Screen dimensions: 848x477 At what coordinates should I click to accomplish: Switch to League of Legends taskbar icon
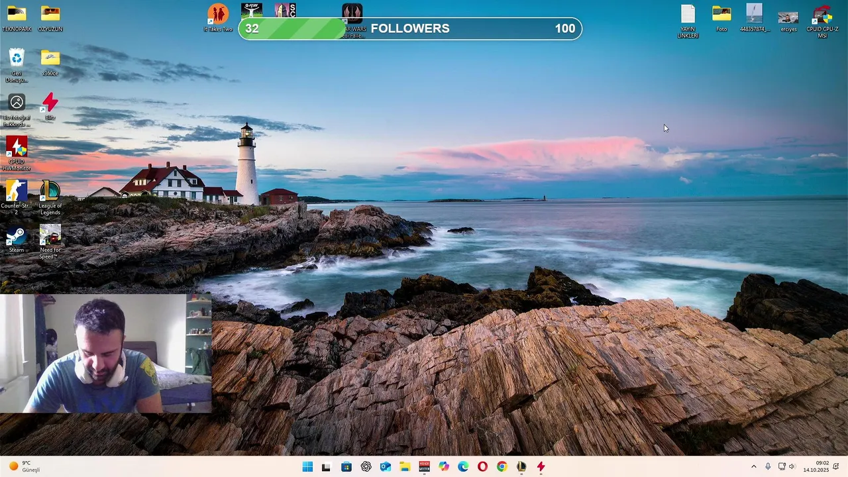click(x=521, y=466)
